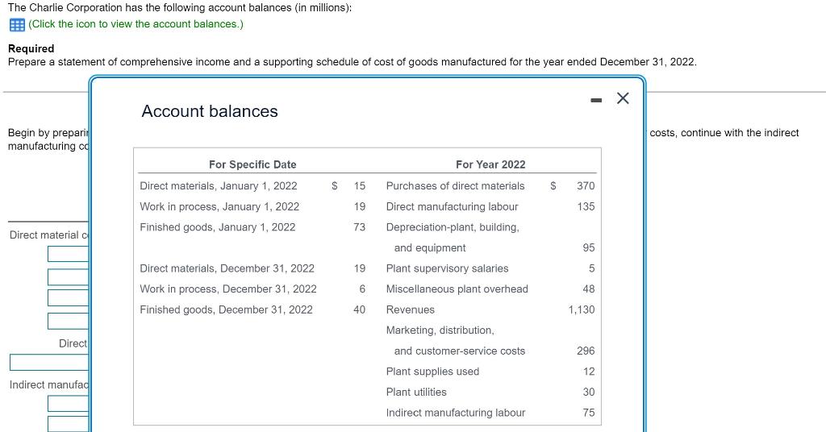Screen dimensions: 826x432
Task: Select the 'For Year 2022' column header
Action: 490,164
